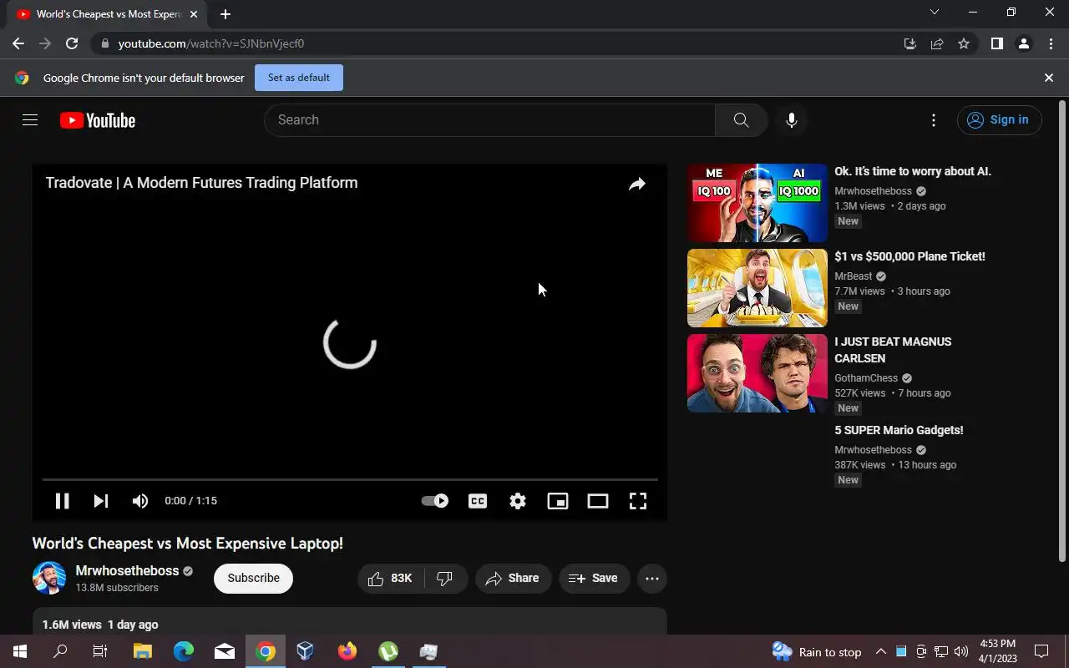Open '$1 vs $500,000 Plane Ticket!' title
This screenshot has width=1069, height=668.
[x=909, y=256]
